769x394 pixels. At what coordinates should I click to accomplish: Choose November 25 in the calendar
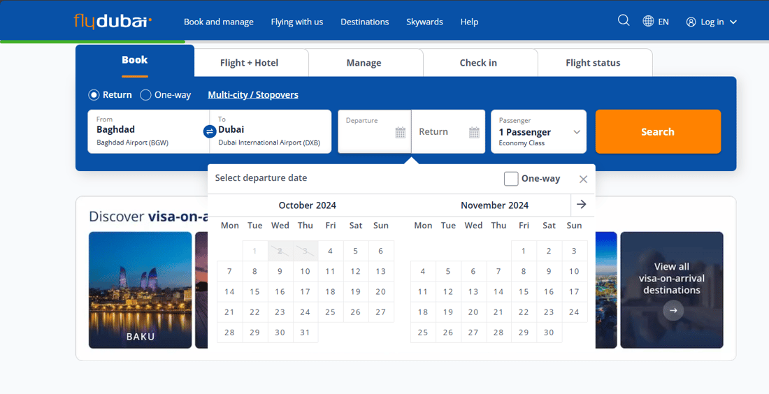click(423, 333)
